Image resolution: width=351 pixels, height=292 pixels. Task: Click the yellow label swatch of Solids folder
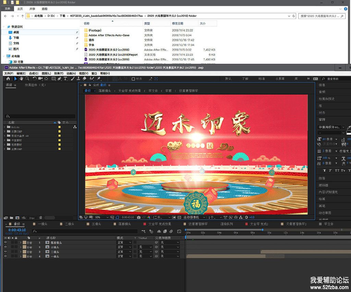pyautogui.click(x=60, y=127)
